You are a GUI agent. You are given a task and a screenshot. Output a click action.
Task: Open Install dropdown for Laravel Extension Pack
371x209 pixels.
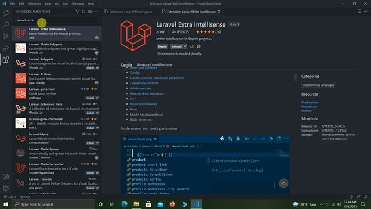97,113
